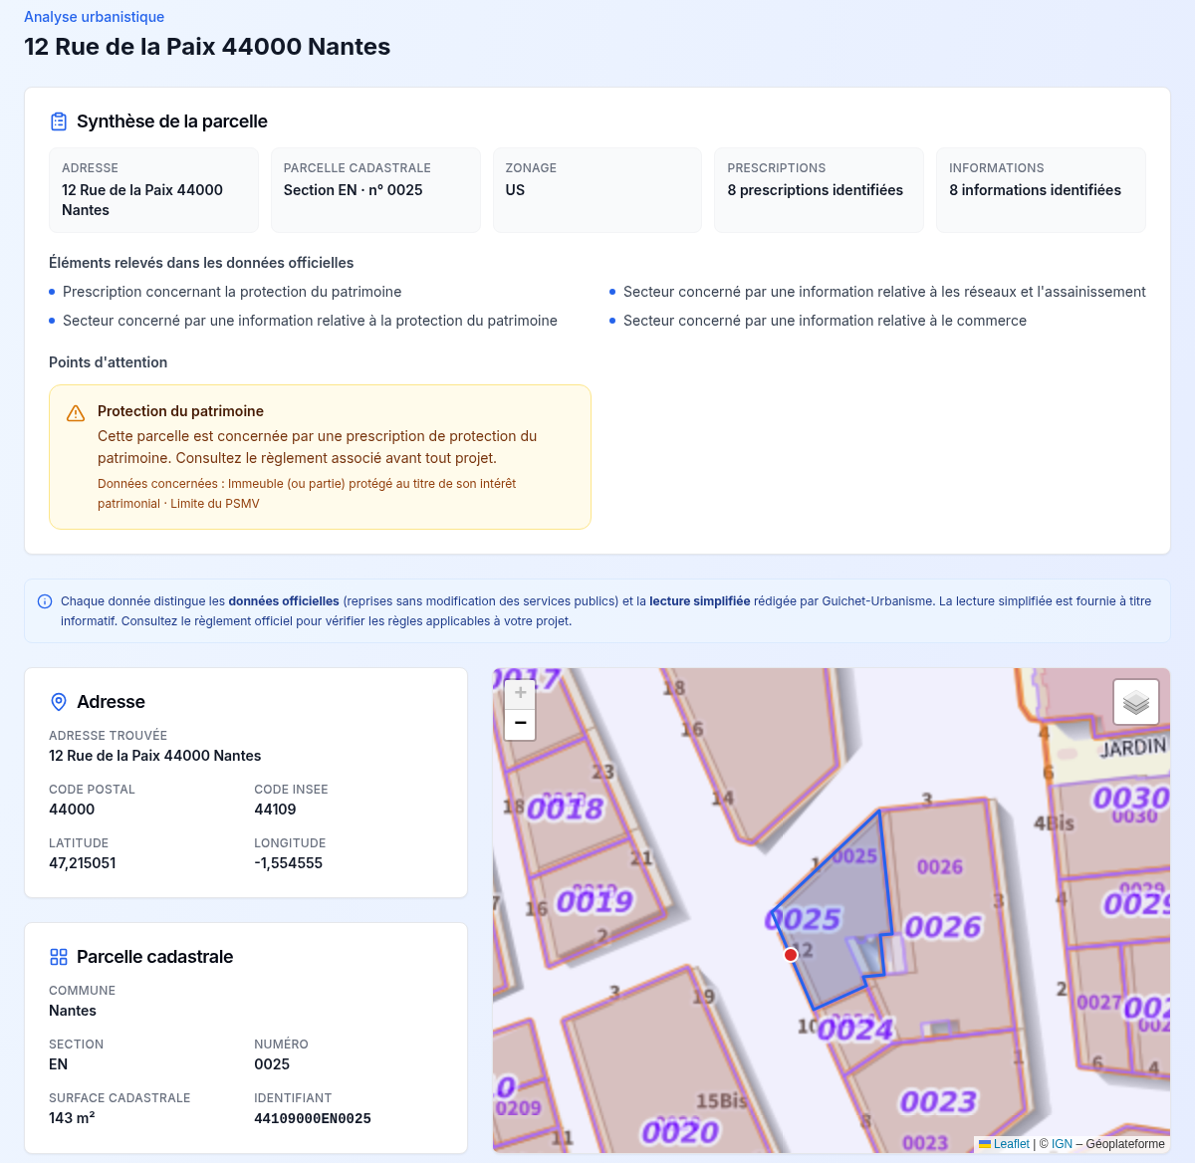Select the Zonage US summary card
This screenshot has width=1195, height=1163.
point(597,190)
